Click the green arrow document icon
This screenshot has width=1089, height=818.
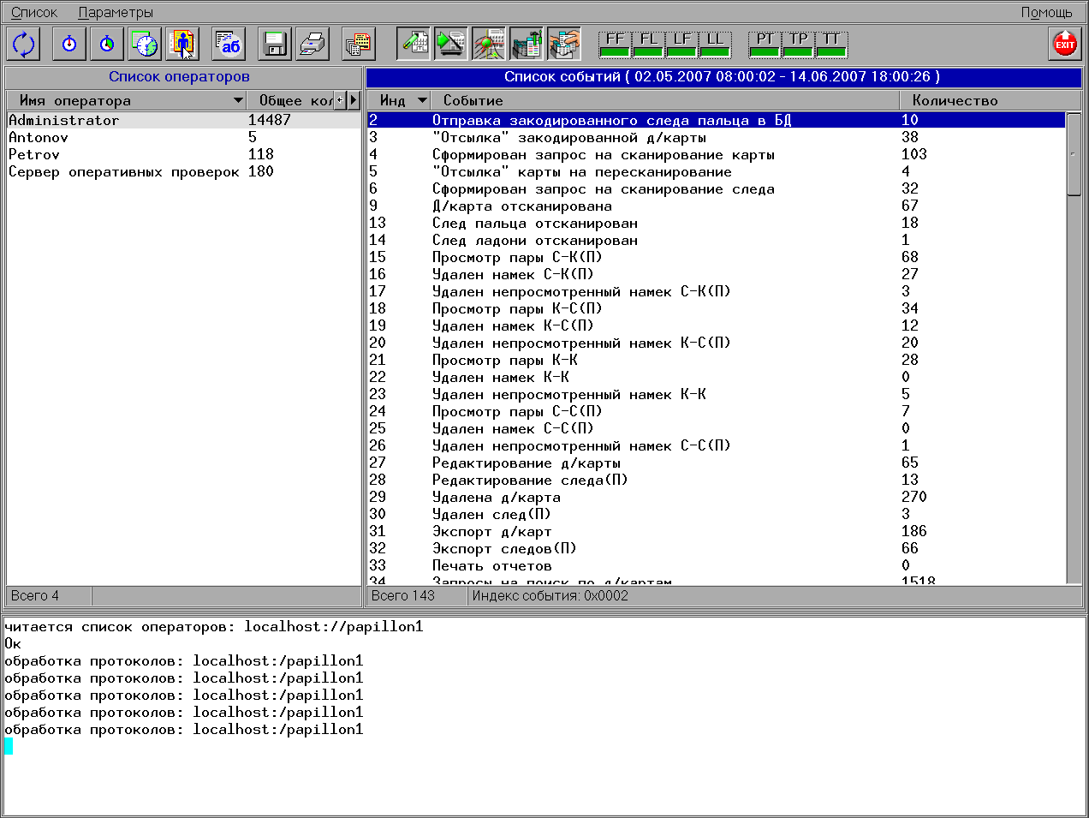(451, 44)
